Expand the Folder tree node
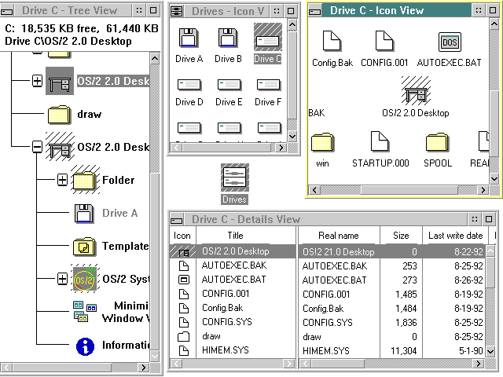Screen dimensions: 503x377 (x=62, y=181)
